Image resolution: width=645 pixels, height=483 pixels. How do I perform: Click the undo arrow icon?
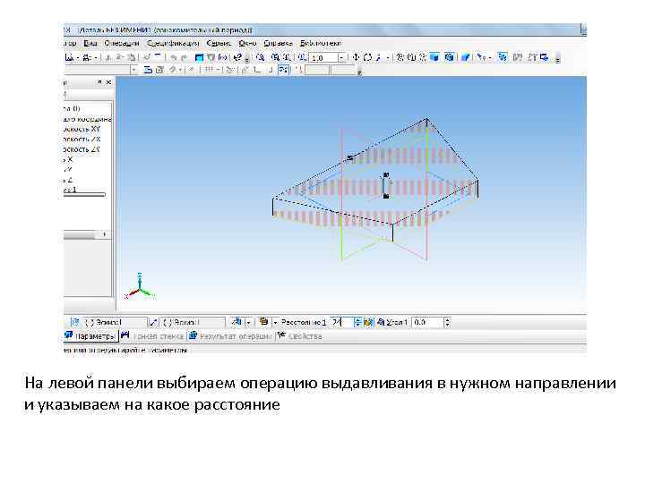pyautogui.click(x=174, y=58)
